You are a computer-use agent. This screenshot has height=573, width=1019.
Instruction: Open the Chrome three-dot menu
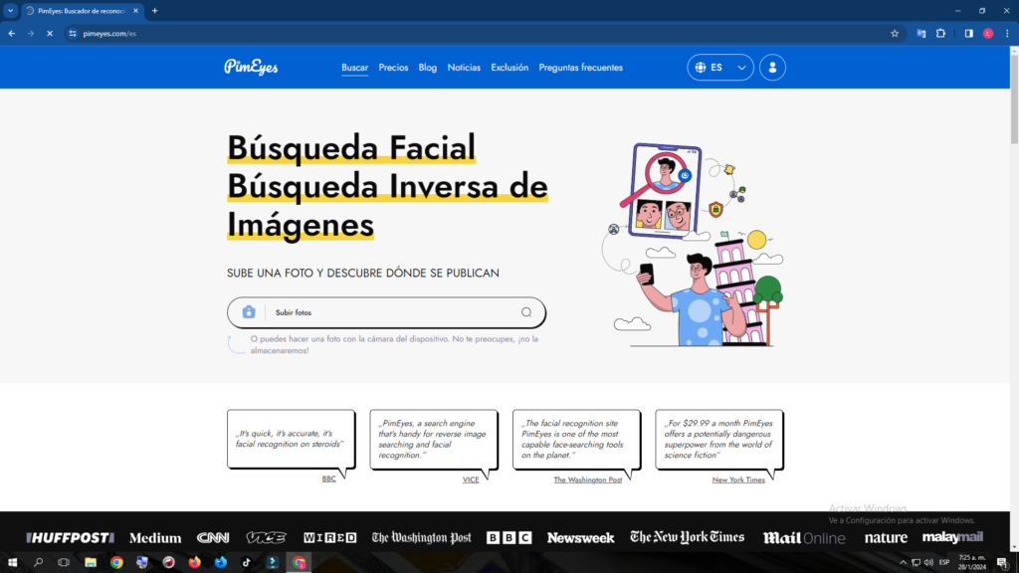click(x=1007, y=33)
